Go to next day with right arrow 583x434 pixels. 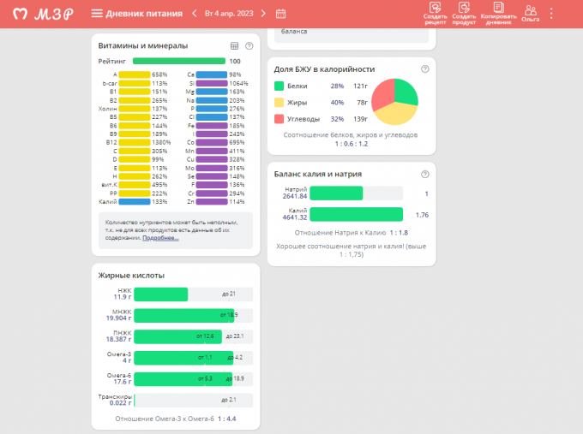[x=265, y=14]
